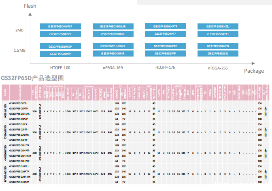The image size is (272, 191).
Task: Click the 1.5MB flash axis label
Action: click(19, 50)
